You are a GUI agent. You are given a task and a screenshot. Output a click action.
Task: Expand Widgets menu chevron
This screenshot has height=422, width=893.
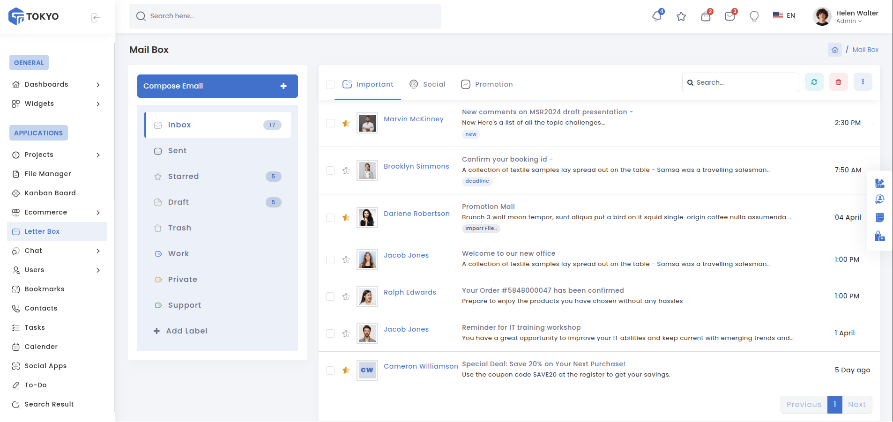point(98,104)
